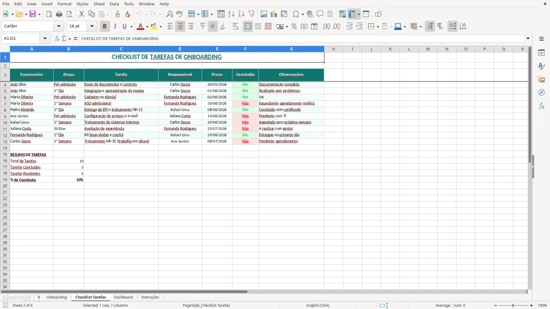Align text left
This screenshot has width=550, height=309.
170,27
